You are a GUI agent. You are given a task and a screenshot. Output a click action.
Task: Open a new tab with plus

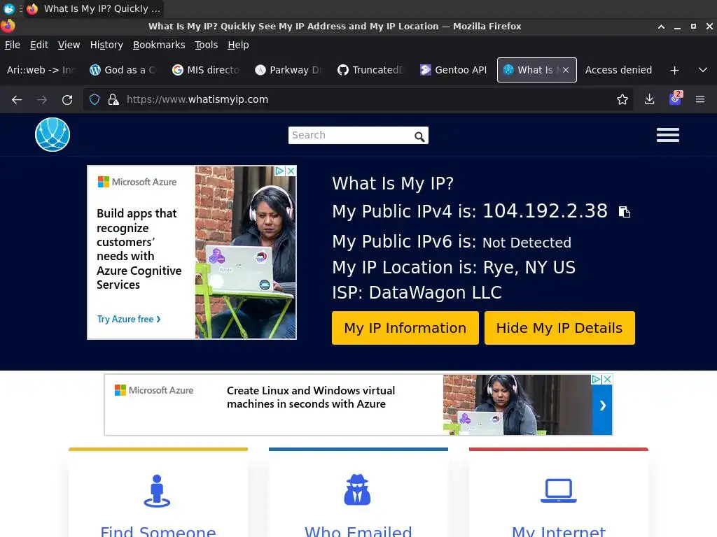coord(674,71)
